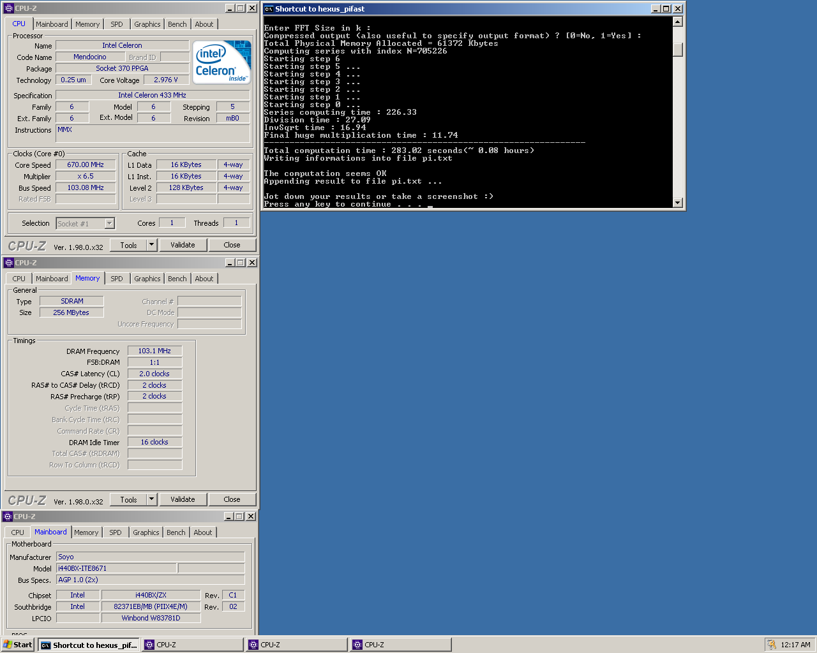Open Graphics tab in top CPU window
The image size is (817, 653).
(147, 24)
